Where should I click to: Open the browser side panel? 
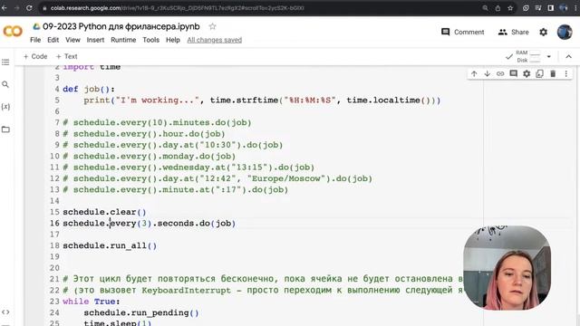[x=550, y=8]
